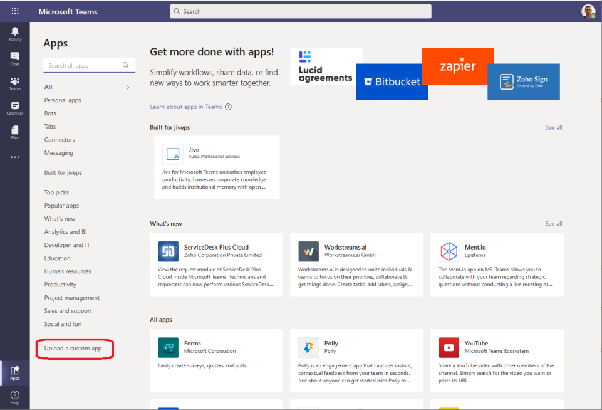
Task: Select the Education category
Action: pos(57,258)
